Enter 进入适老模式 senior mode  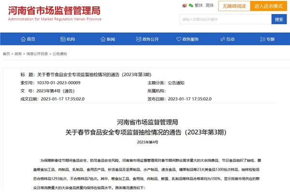(x=269, y=6)
